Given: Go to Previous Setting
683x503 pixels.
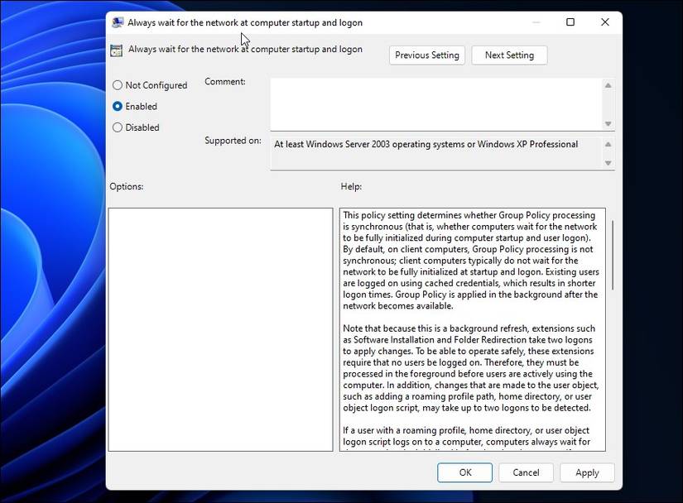Looking at the screenshot, I should (x=426, y=55).
